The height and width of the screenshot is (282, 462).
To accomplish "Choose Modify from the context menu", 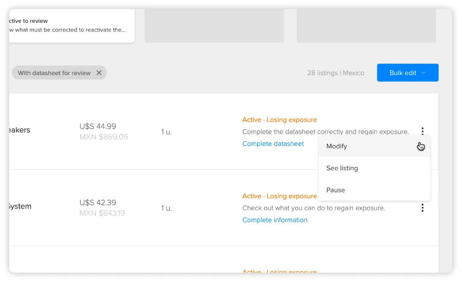I will point(337,146).
